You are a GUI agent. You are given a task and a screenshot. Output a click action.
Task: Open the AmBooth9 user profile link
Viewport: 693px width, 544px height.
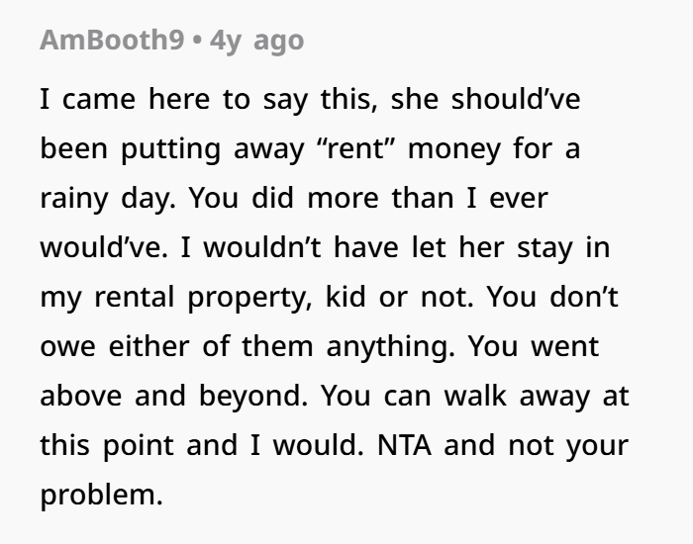pyautogui.click(x=112, y=40)
